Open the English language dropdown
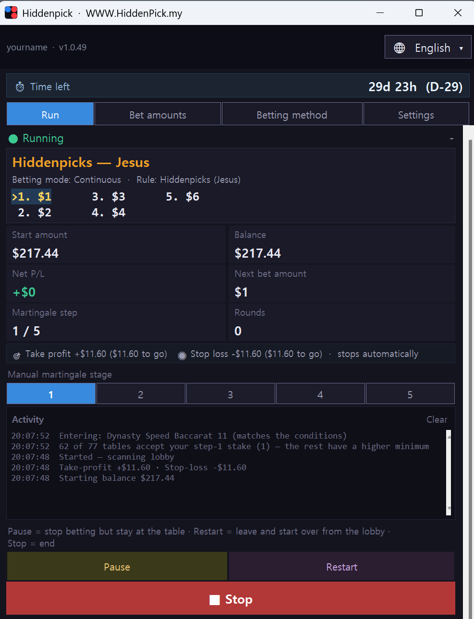 [x=428, y=47]
